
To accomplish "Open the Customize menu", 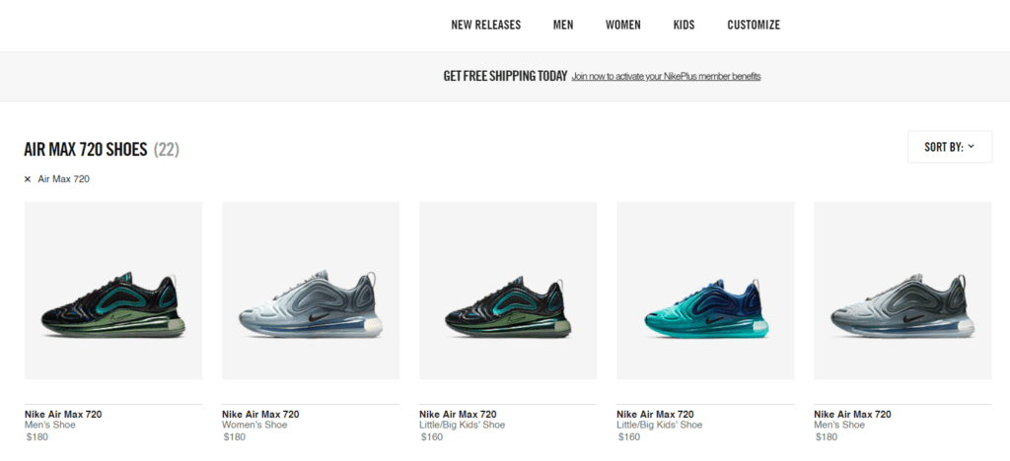I will [x=754, y=25].
